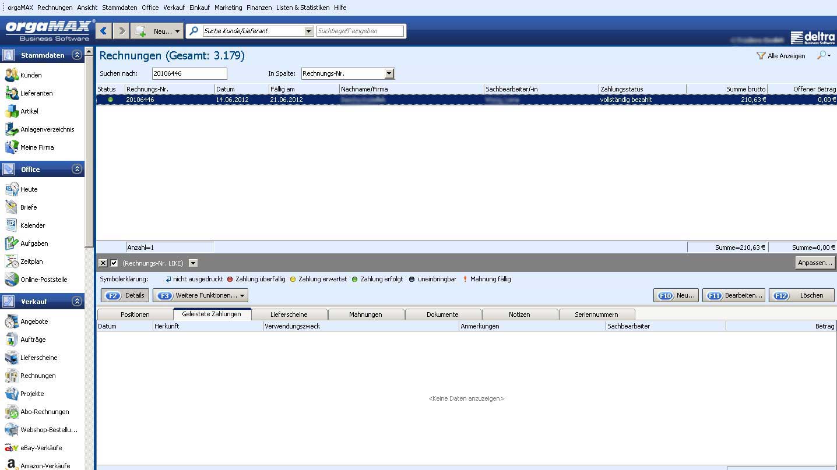Open the Rechnungen menu

point(55,8)
